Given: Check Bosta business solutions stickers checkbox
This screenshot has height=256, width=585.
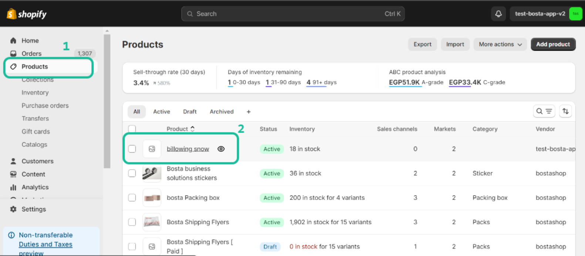Looking at the screenshot, I should point(132,173).
